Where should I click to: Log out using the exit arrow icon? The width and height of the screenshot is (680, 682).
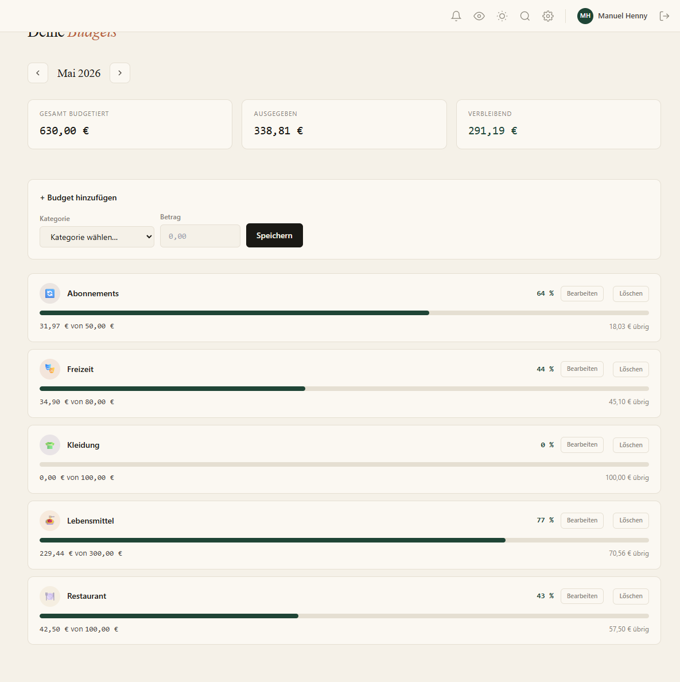[x=664, y=16]
